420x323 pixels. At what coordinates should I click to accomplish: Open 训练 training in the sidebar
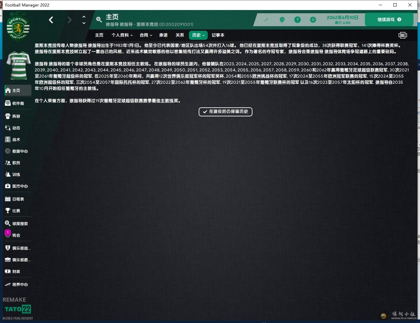[18, 175]
